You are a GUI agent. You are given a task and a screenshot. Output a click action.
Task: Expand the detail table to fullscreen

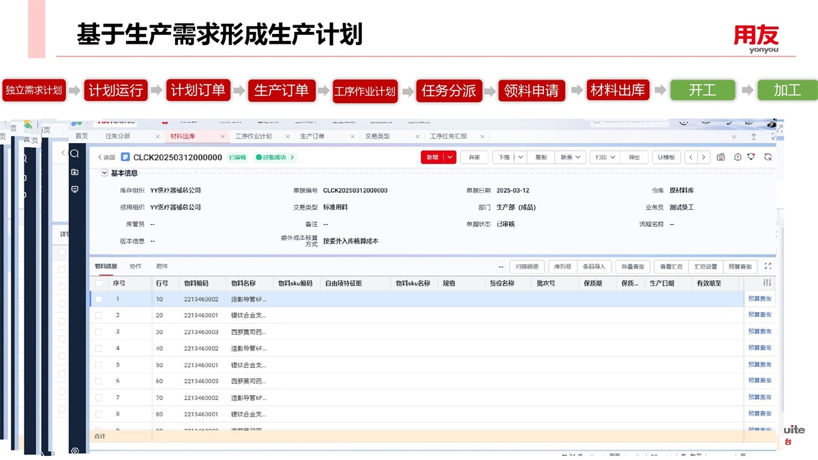768,266
